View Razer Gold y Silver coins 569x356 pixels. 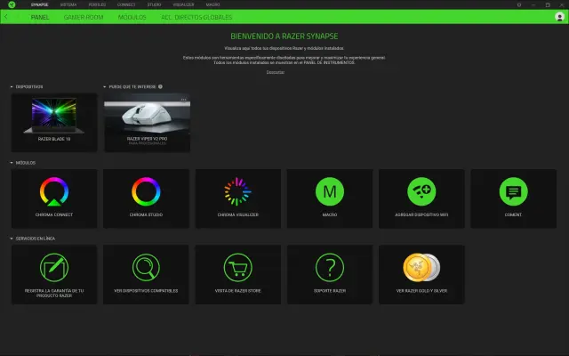point(421,267)
